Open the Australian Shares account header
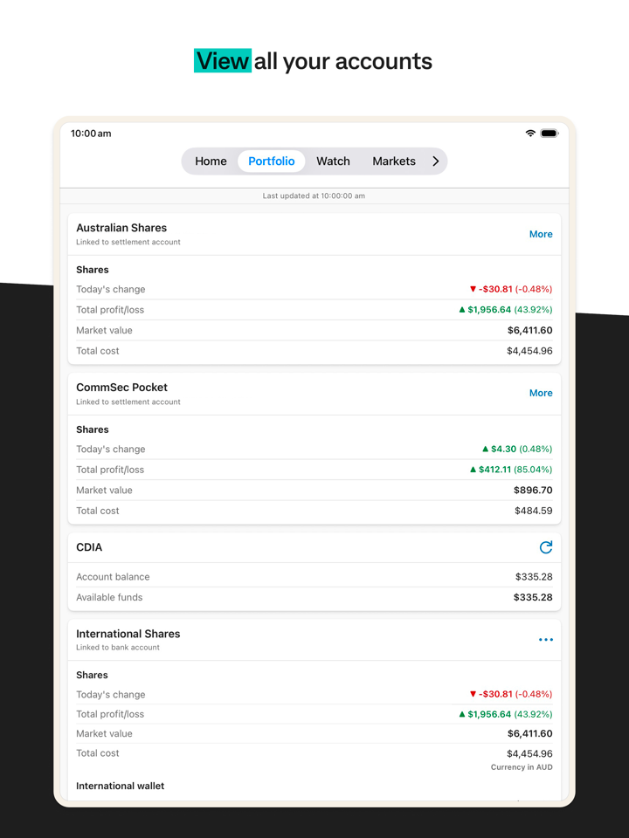The image size is (629, 838). coord(121,228)
